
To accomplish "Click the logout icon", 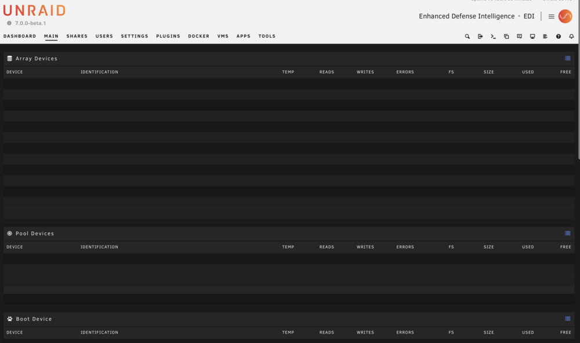I will [x=480, y=37].
